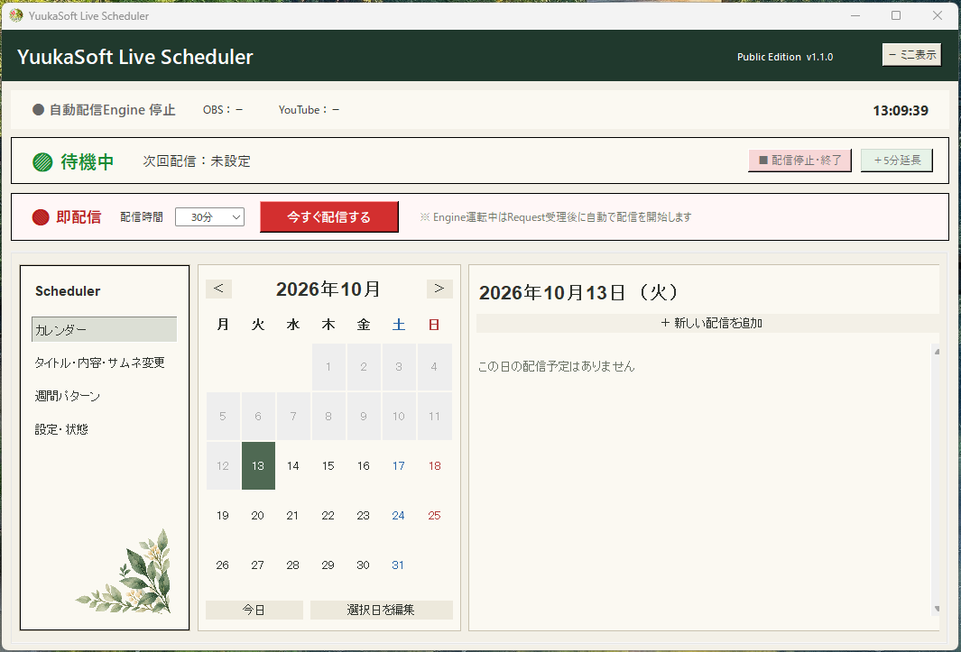
Task: Click the YuukaSoft app icon in title bar
Action: pos(16,15)
